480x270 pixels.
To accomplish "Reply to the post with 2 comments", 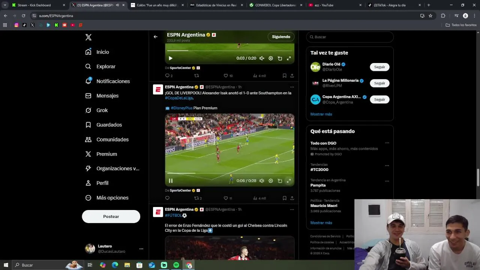I will 169,76.
